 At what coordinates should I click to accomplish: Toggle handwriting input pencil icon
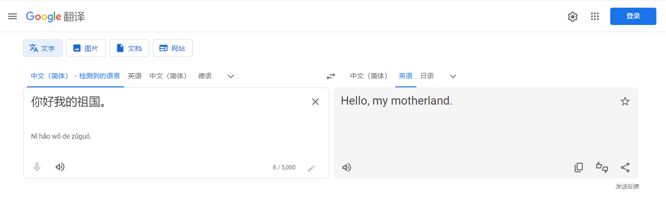pos(311,168)
